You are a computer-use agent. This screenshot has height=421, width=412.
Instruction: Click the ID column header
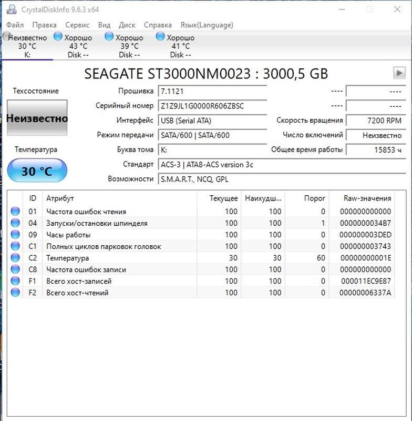click(x=33, y=198)
